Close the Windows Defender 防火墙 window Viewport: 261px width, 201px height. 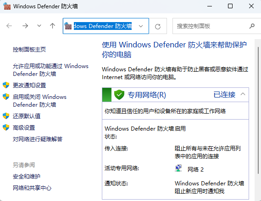click(x=251, y=6)
